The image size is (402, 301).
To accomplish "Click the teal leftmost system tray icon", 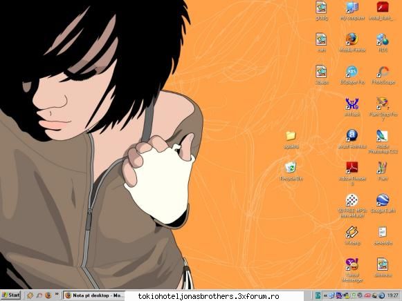I will point(318,295).
